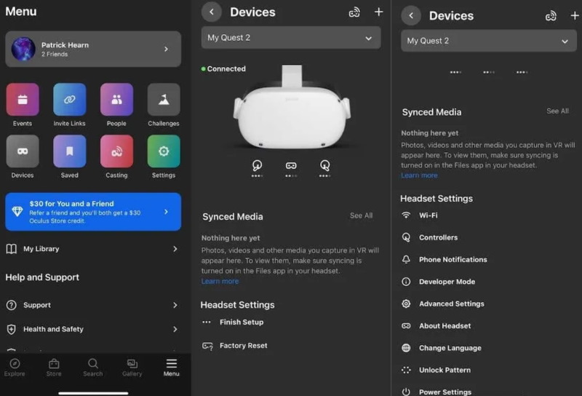Open the Invite Links tile
Viewport: 582px width, 396px height.
[x=69, y=100]
